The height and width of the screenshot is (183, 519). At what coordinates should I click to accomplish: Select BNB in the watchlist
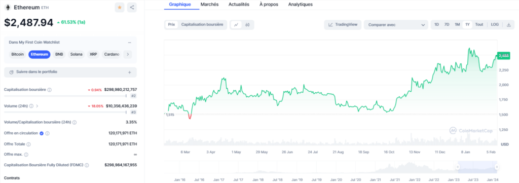coord(59,54)
